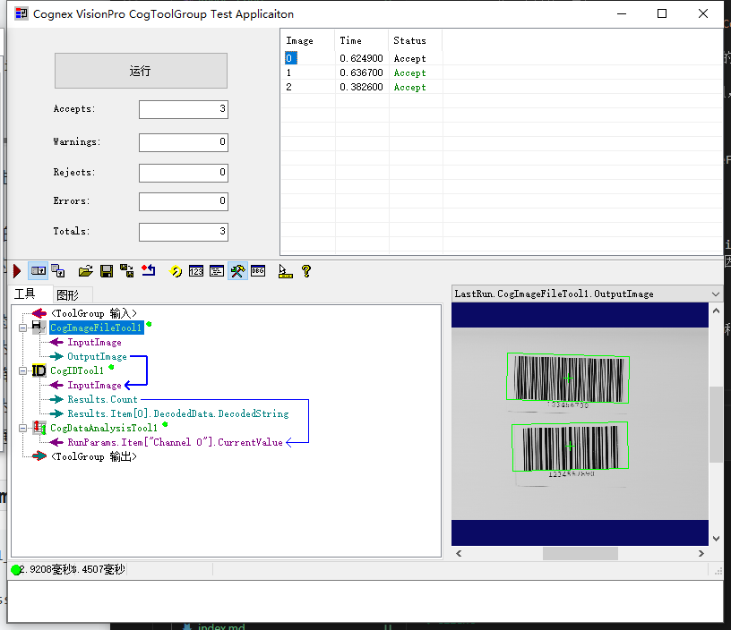Click the teal arrow icon beside Results.Count
731x630 pixels.
pos(56,399)
